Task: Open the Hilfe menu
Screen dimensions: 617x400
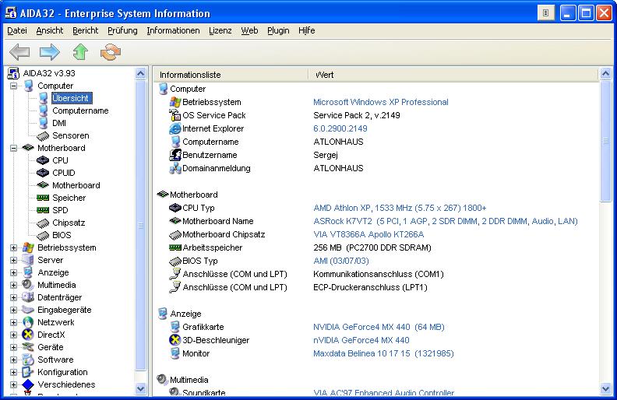Action: click(x=306, y=30)
